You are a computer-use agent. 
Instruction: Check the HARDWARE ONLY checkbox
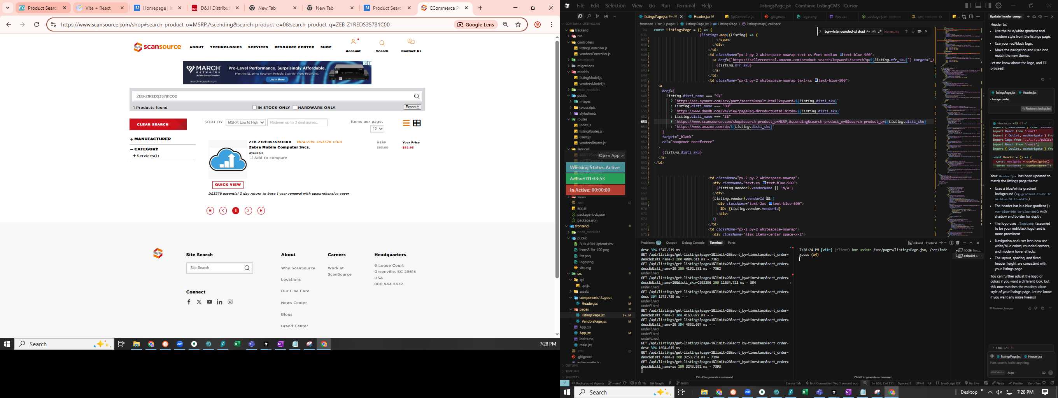click(295, 108)
